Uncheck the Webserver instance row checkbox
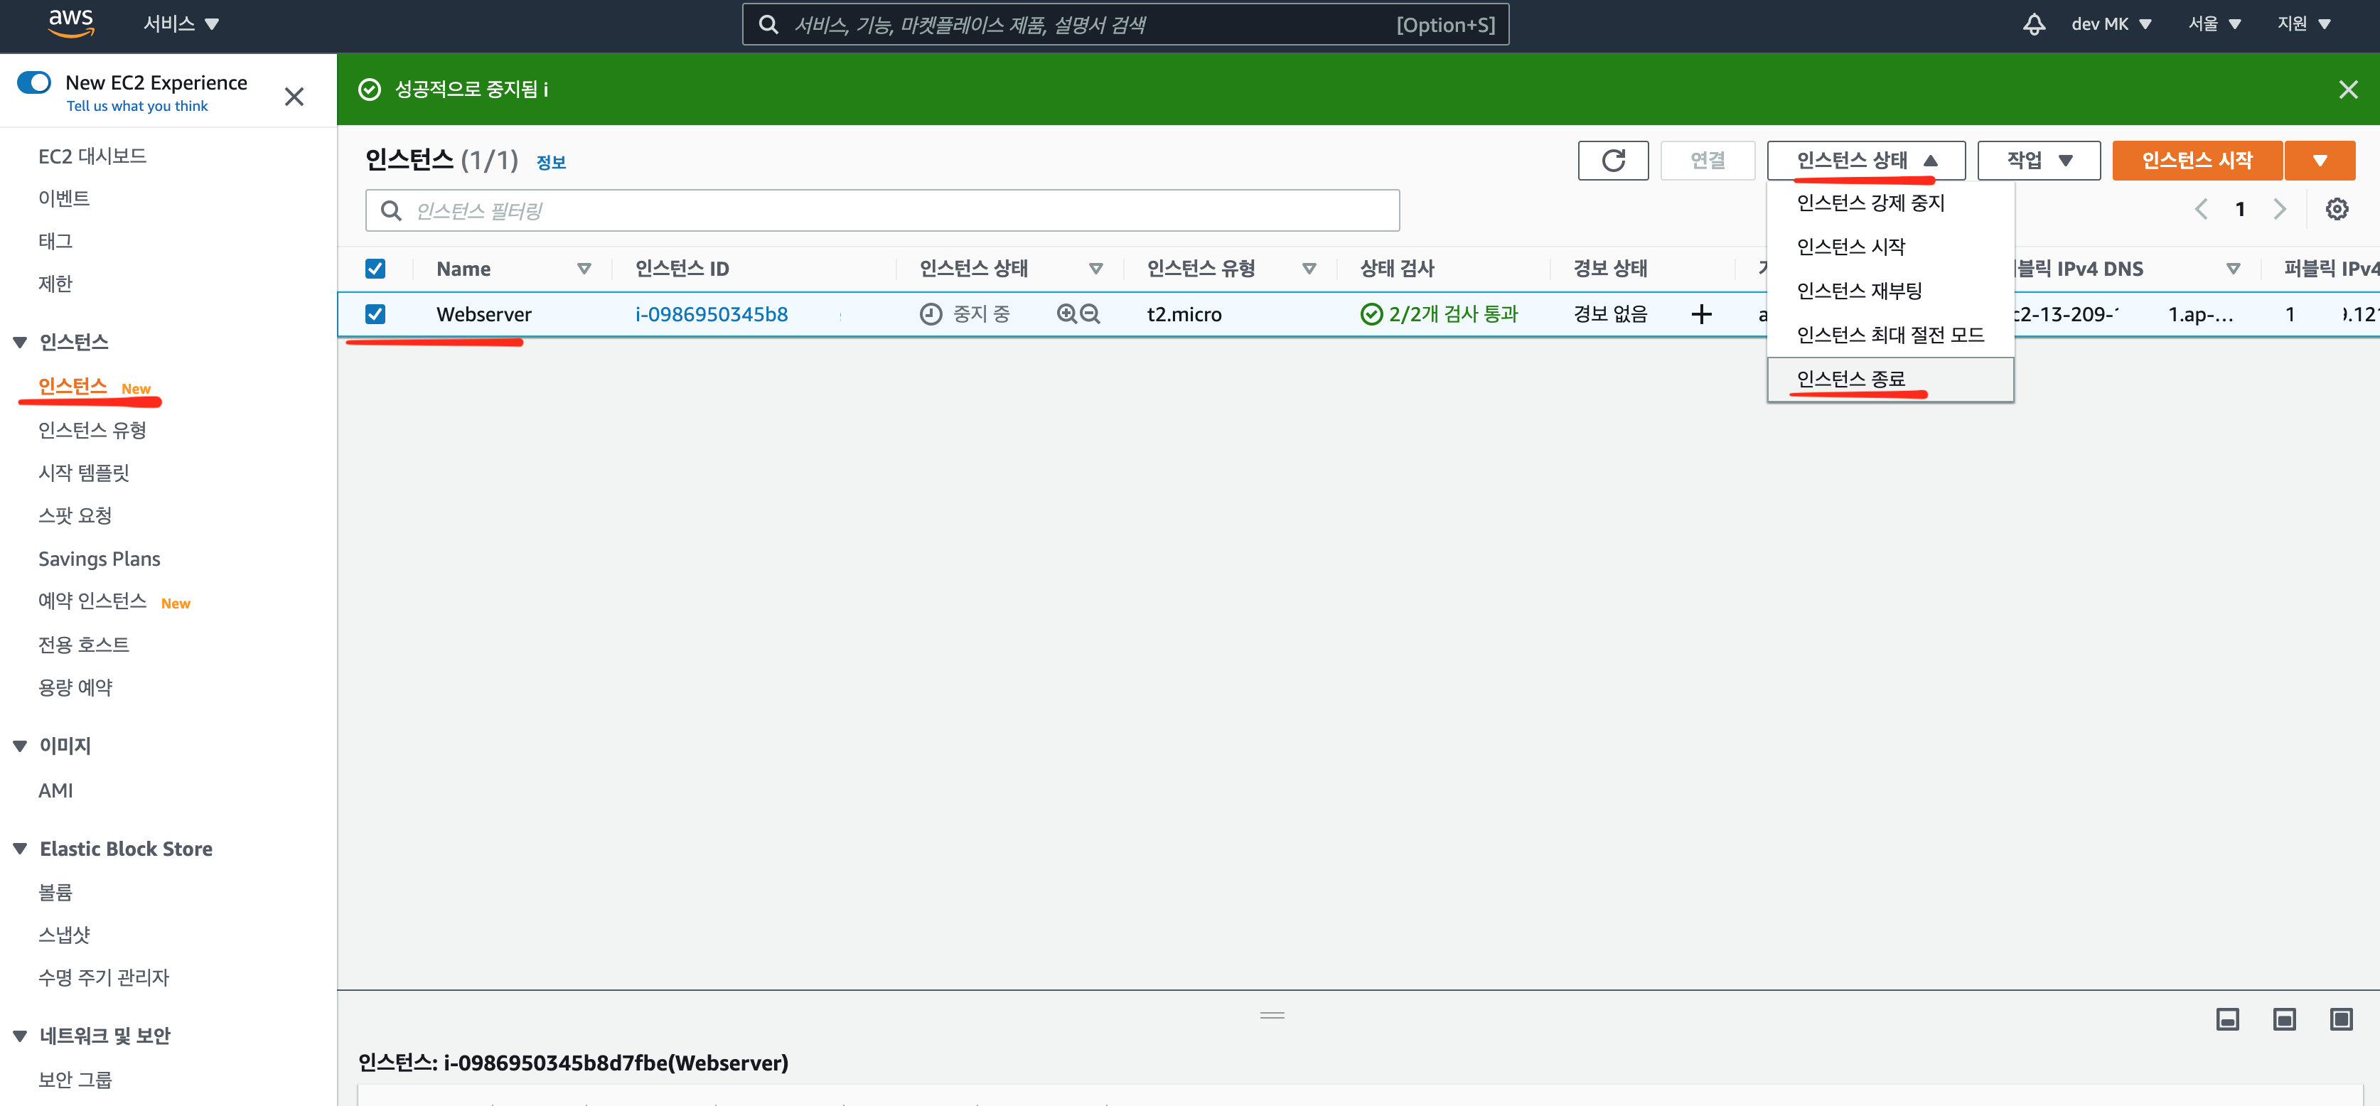Screen dimensions: 2380x1106 tap(375, 314)
